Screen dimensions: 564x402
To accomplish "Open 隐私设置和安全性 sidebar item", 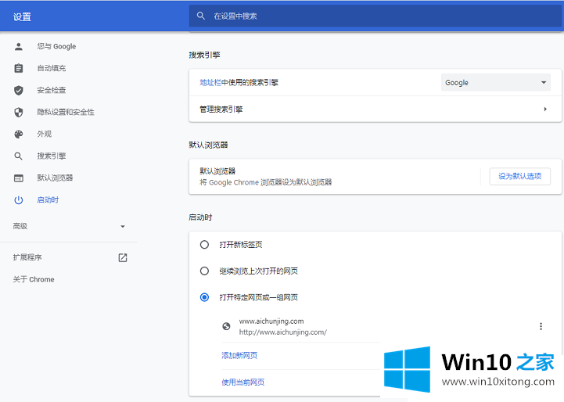I will 66,112.
